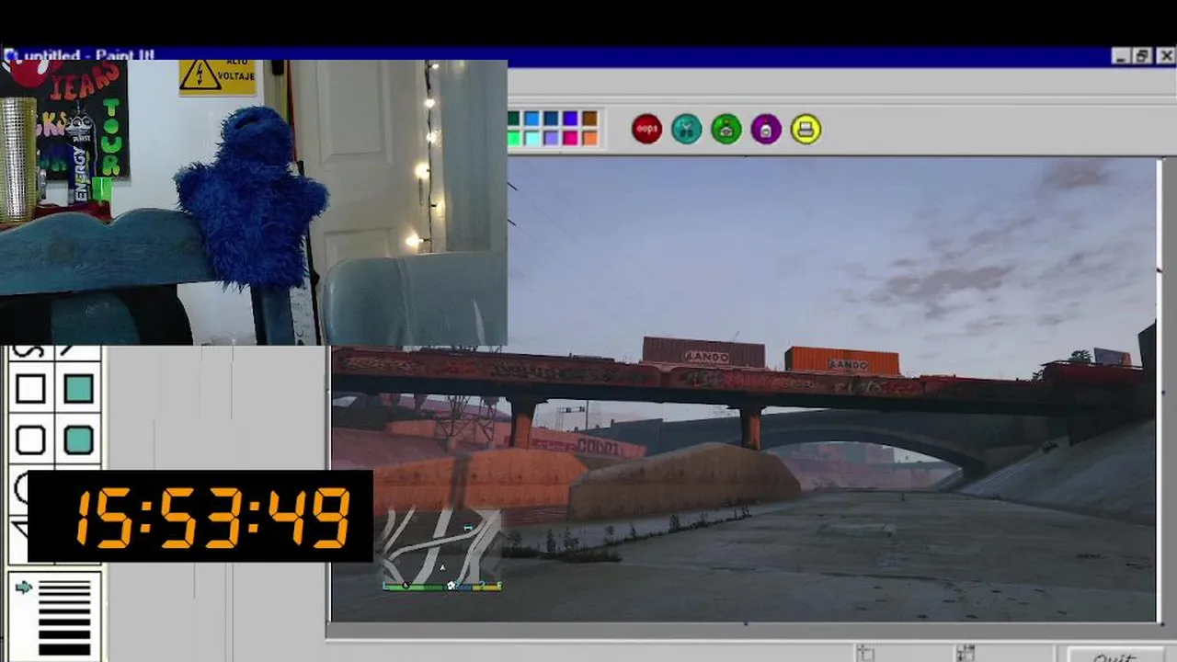Restore the Paint It! window
Viewport: 1177px width, 662px height.
[1142, 56]
